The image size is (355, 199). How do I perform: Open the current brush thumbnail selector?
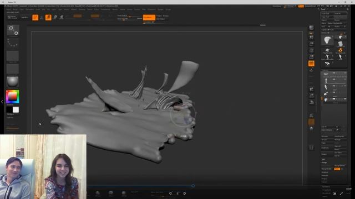pos(13,30)
